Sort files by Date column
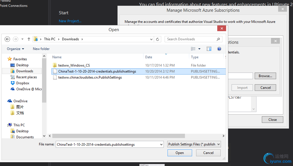The image size is (293, 166). click(149, 57)
